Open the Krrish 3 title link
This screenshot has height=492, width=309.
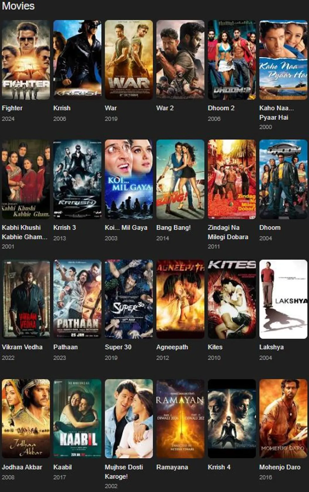(x=65, y=227)
